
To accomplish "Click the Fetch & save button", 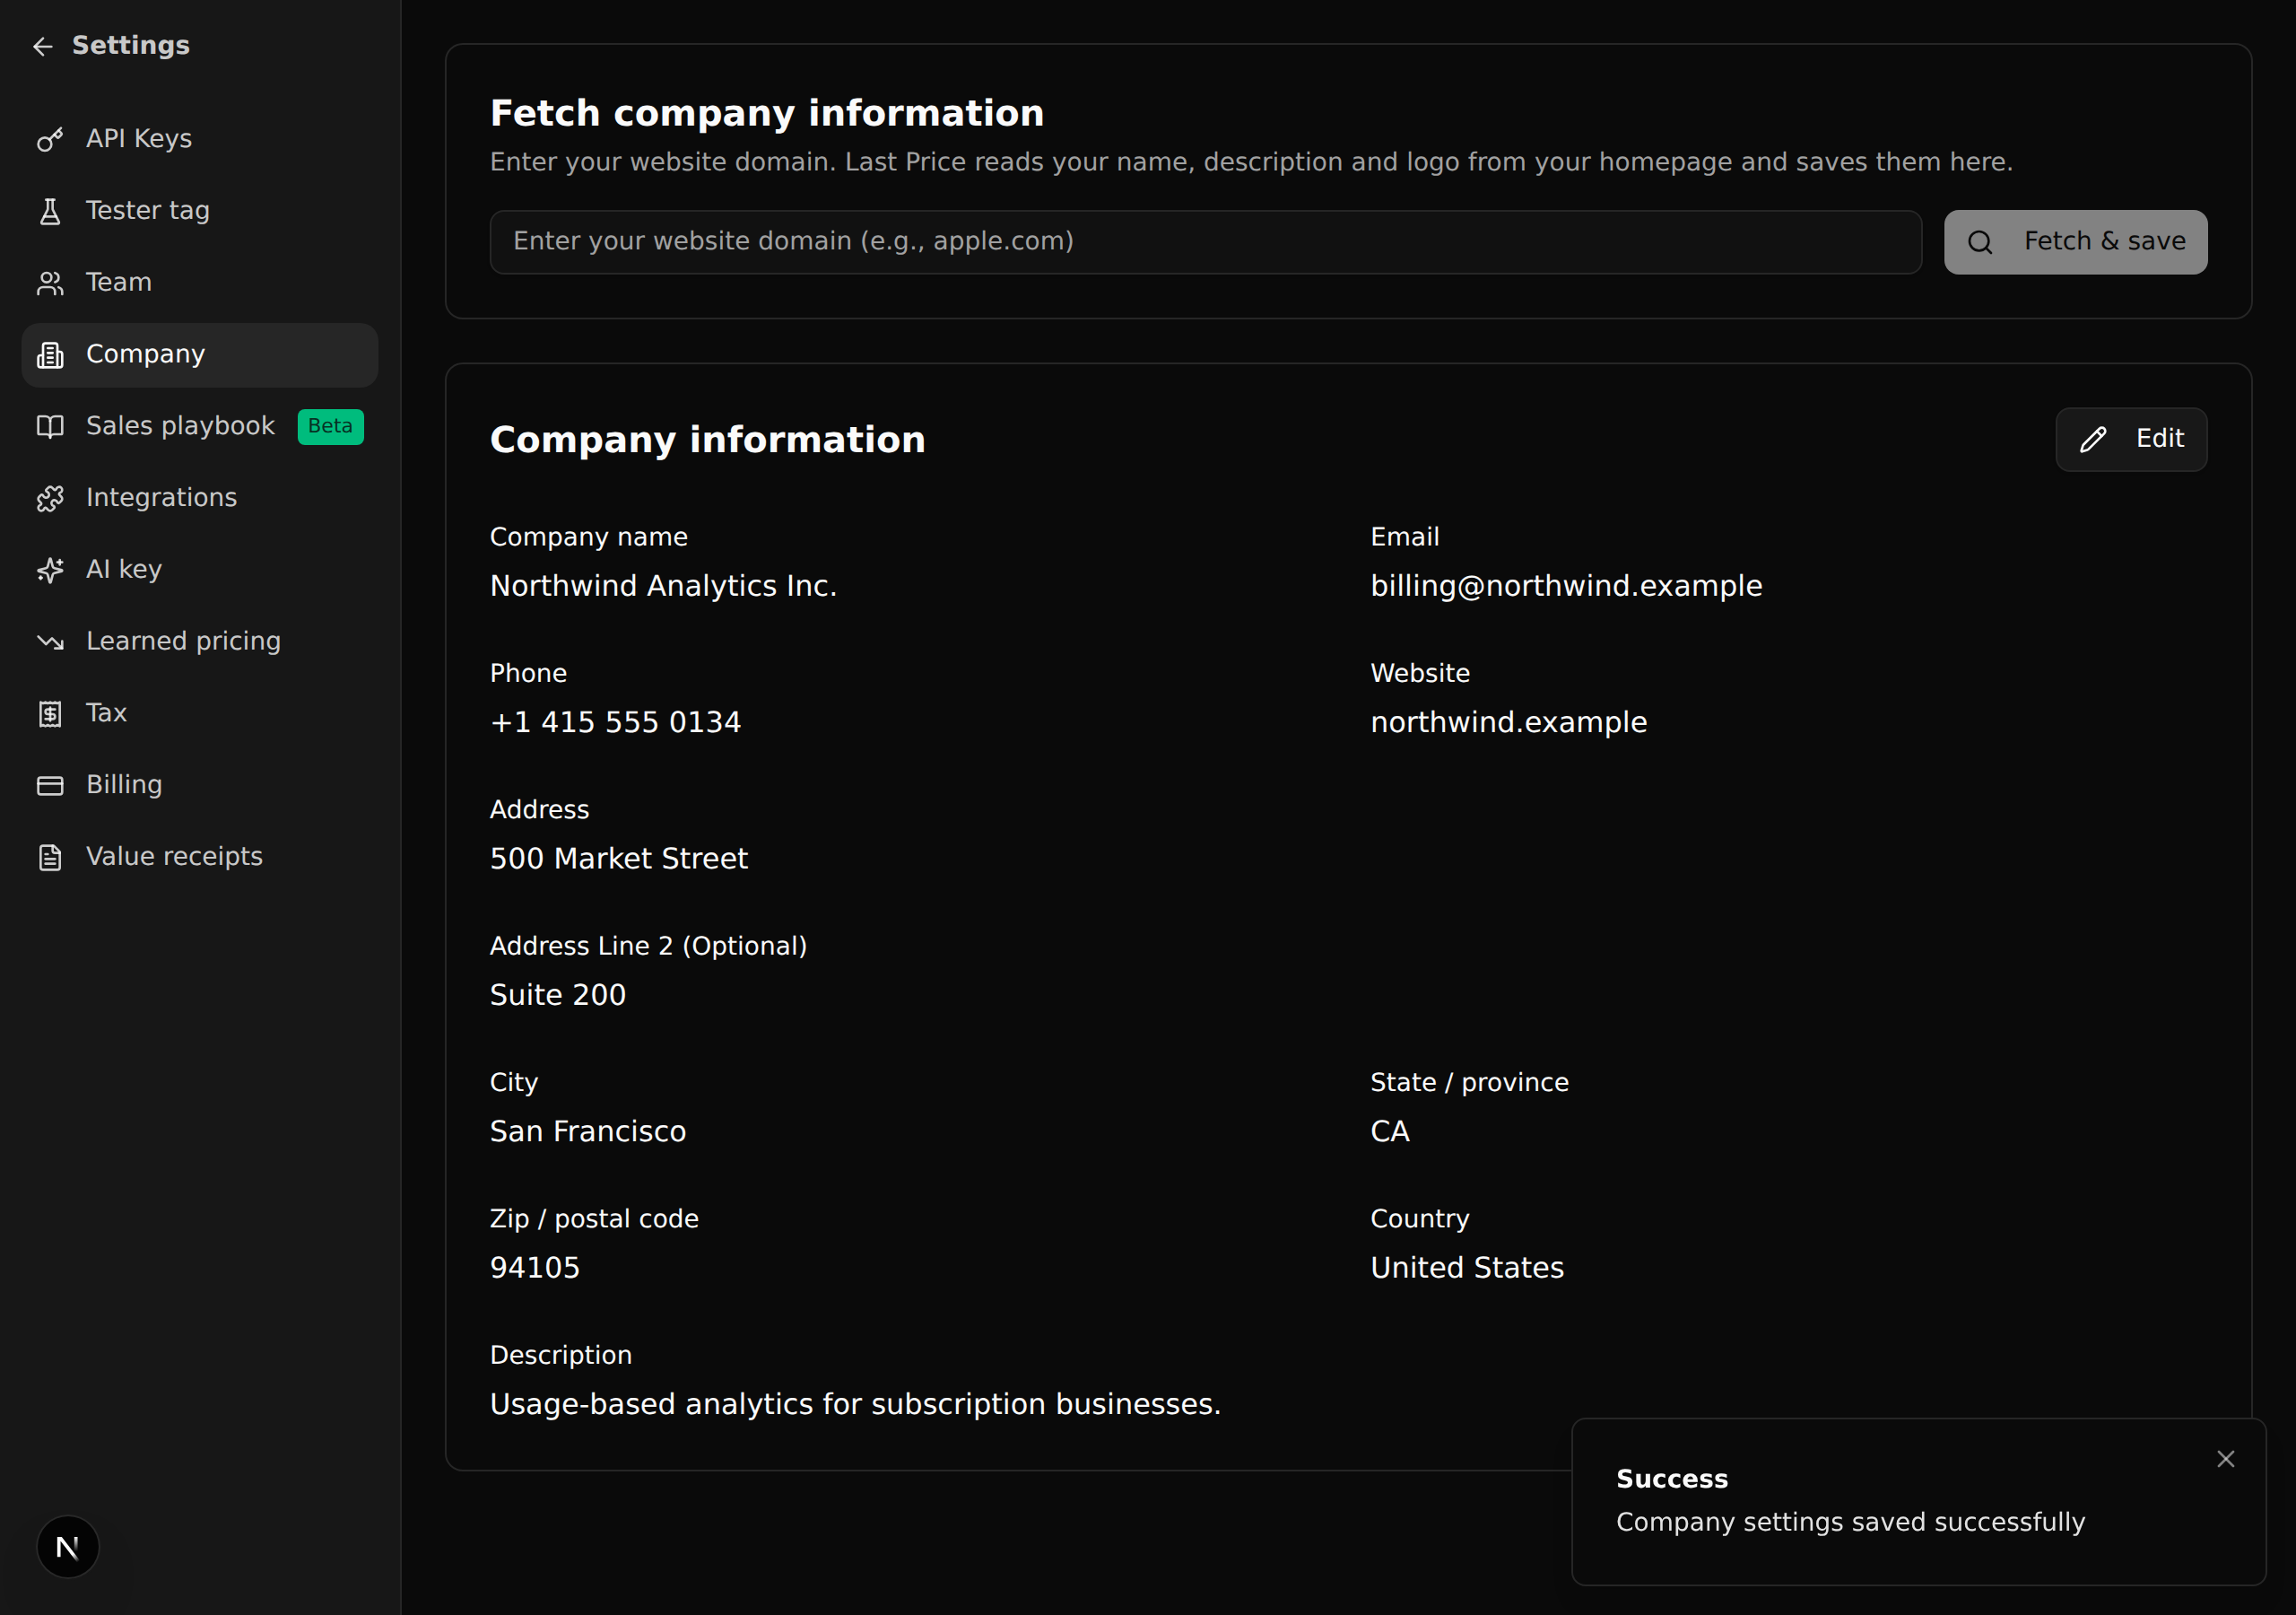I will pos(2075,242).
